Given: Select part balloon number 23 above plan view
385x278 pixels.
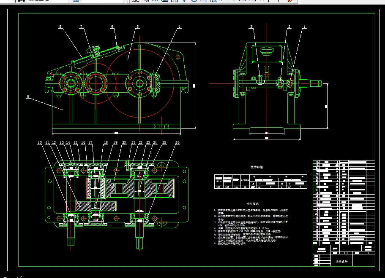Looking at the screenshot, I should coord(148,142).
